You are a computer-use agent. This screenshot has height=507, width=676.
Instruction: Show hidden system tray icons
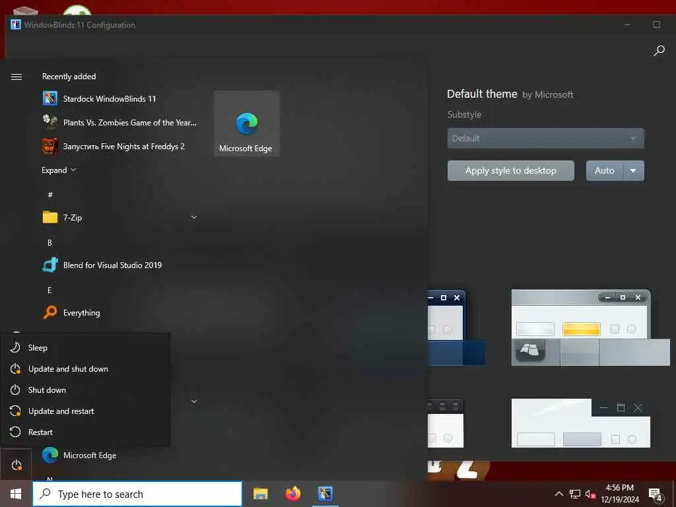[558, 494]
